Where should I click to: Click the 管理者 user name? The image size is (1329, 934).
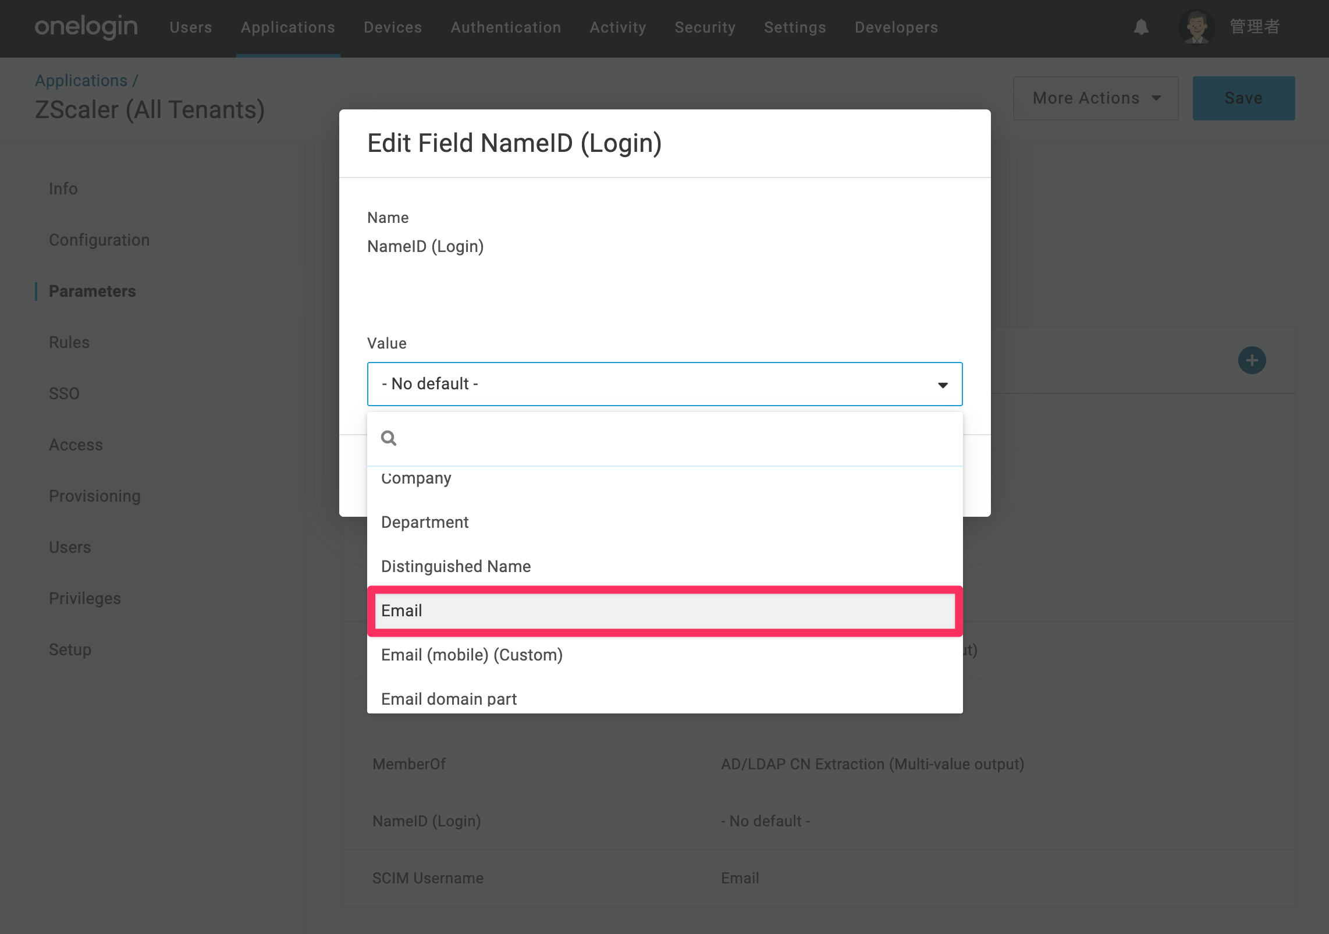[x=1255, y=27]
